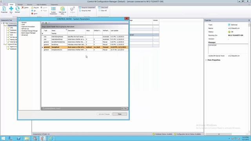
Task: Select Audit and Annotation category
Action: coord(28,27)
